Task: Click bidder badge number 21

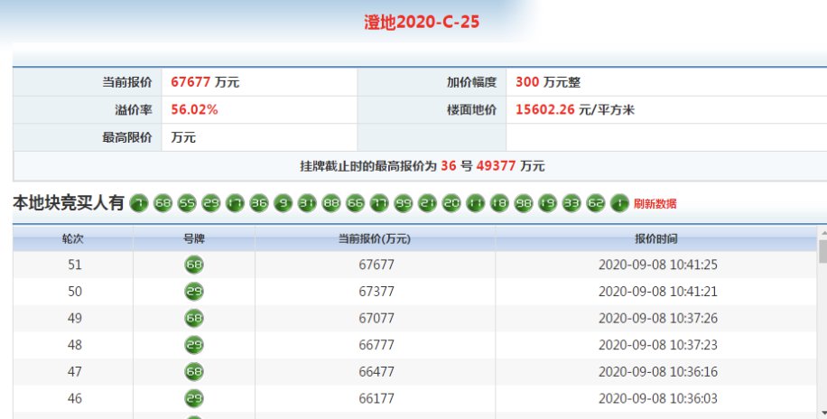Action: (x=428, y=203)
